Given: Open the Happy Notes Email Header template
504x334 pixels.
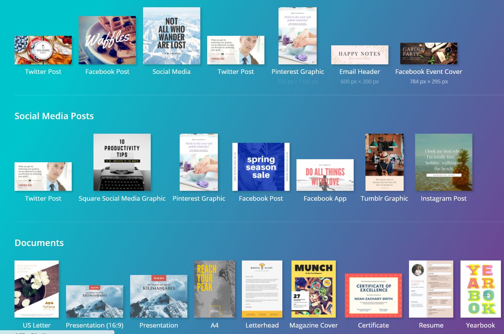Looking at the screenshot, I should tap(359, 54).
